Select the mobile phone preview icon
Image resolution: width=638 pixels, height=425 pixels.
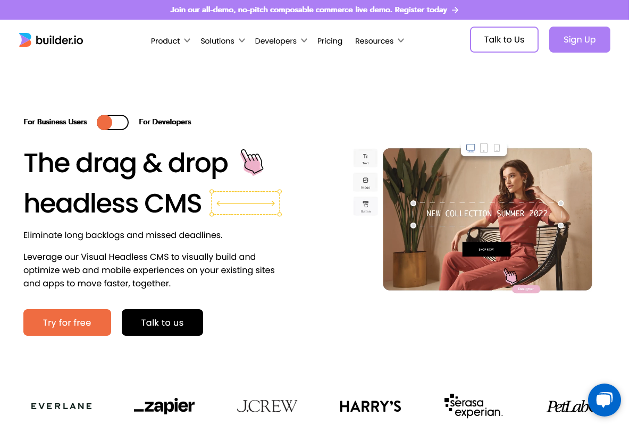coord(497,148)
